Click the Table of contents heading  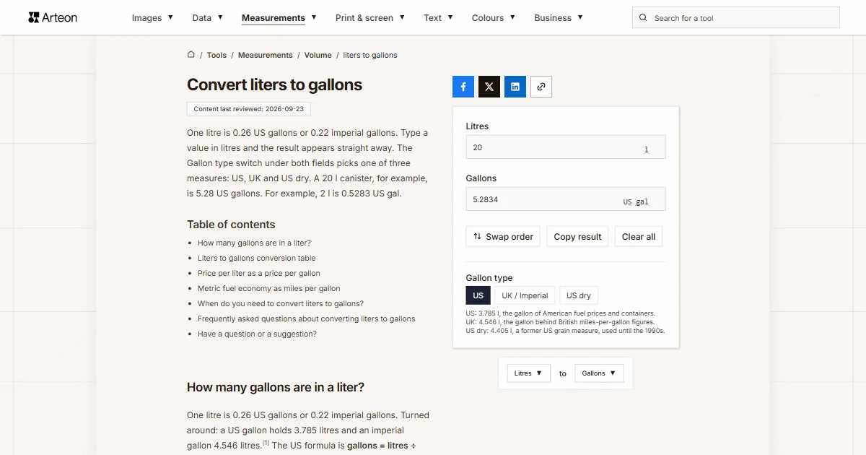231,225
